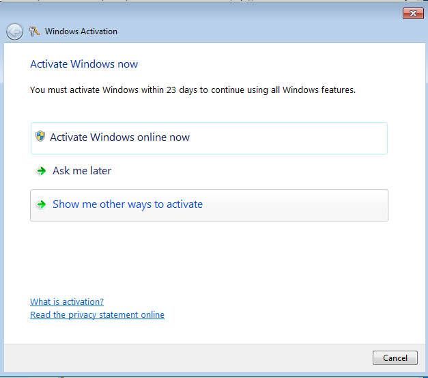Click the back arrow button
428x378 pixels.
pos(14,31)
